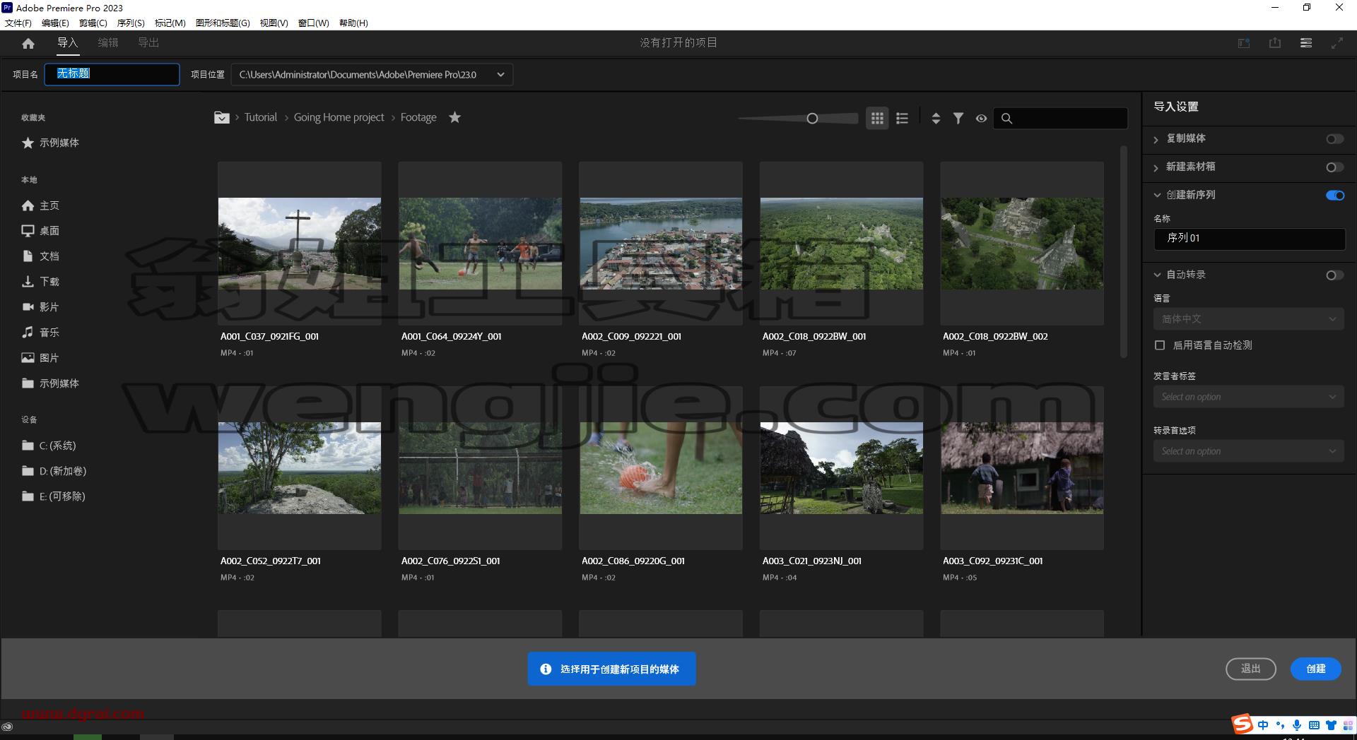This screenshot has height=740, width=1357.
Task: Open 桌面 desktop location
Action: 40,231
